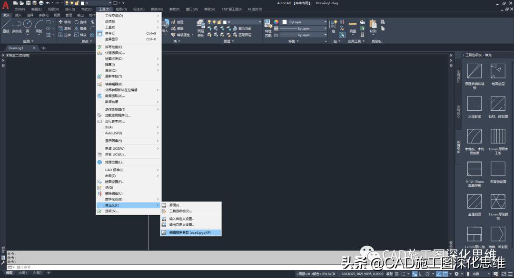Select the 金属剖面 hatch pattern thumbnail
Image resolution: width=514 pixels, height=278 pixels.
tap(474, 201)
